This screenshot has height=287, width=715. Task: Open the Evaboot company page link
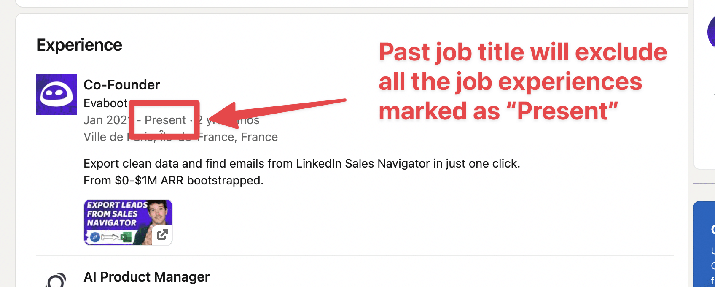click(x=106, y=103)
